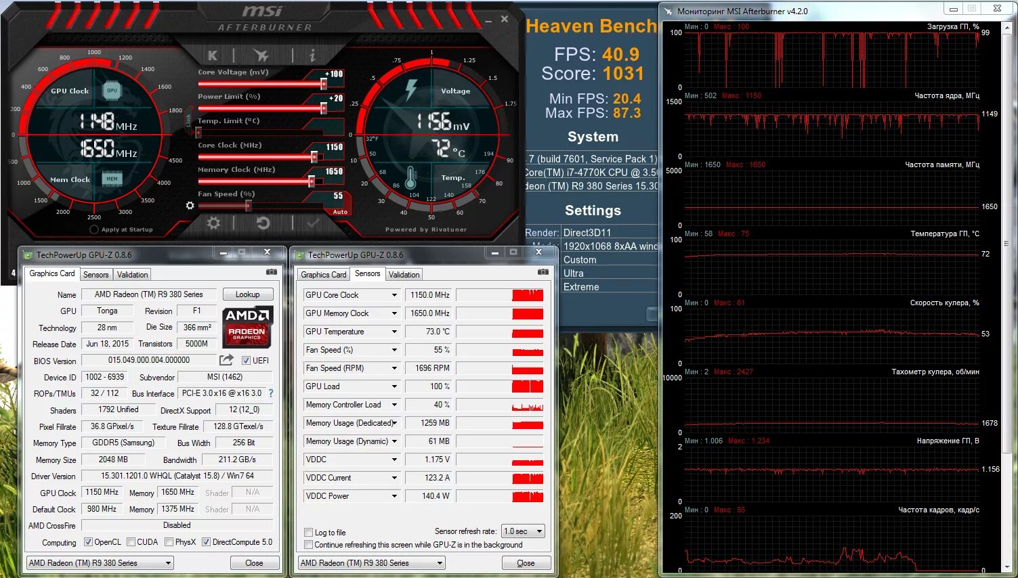Toggle the Auto fan speed button
1018x578 pixels.
pyautogui.click(x=340, y=212)
